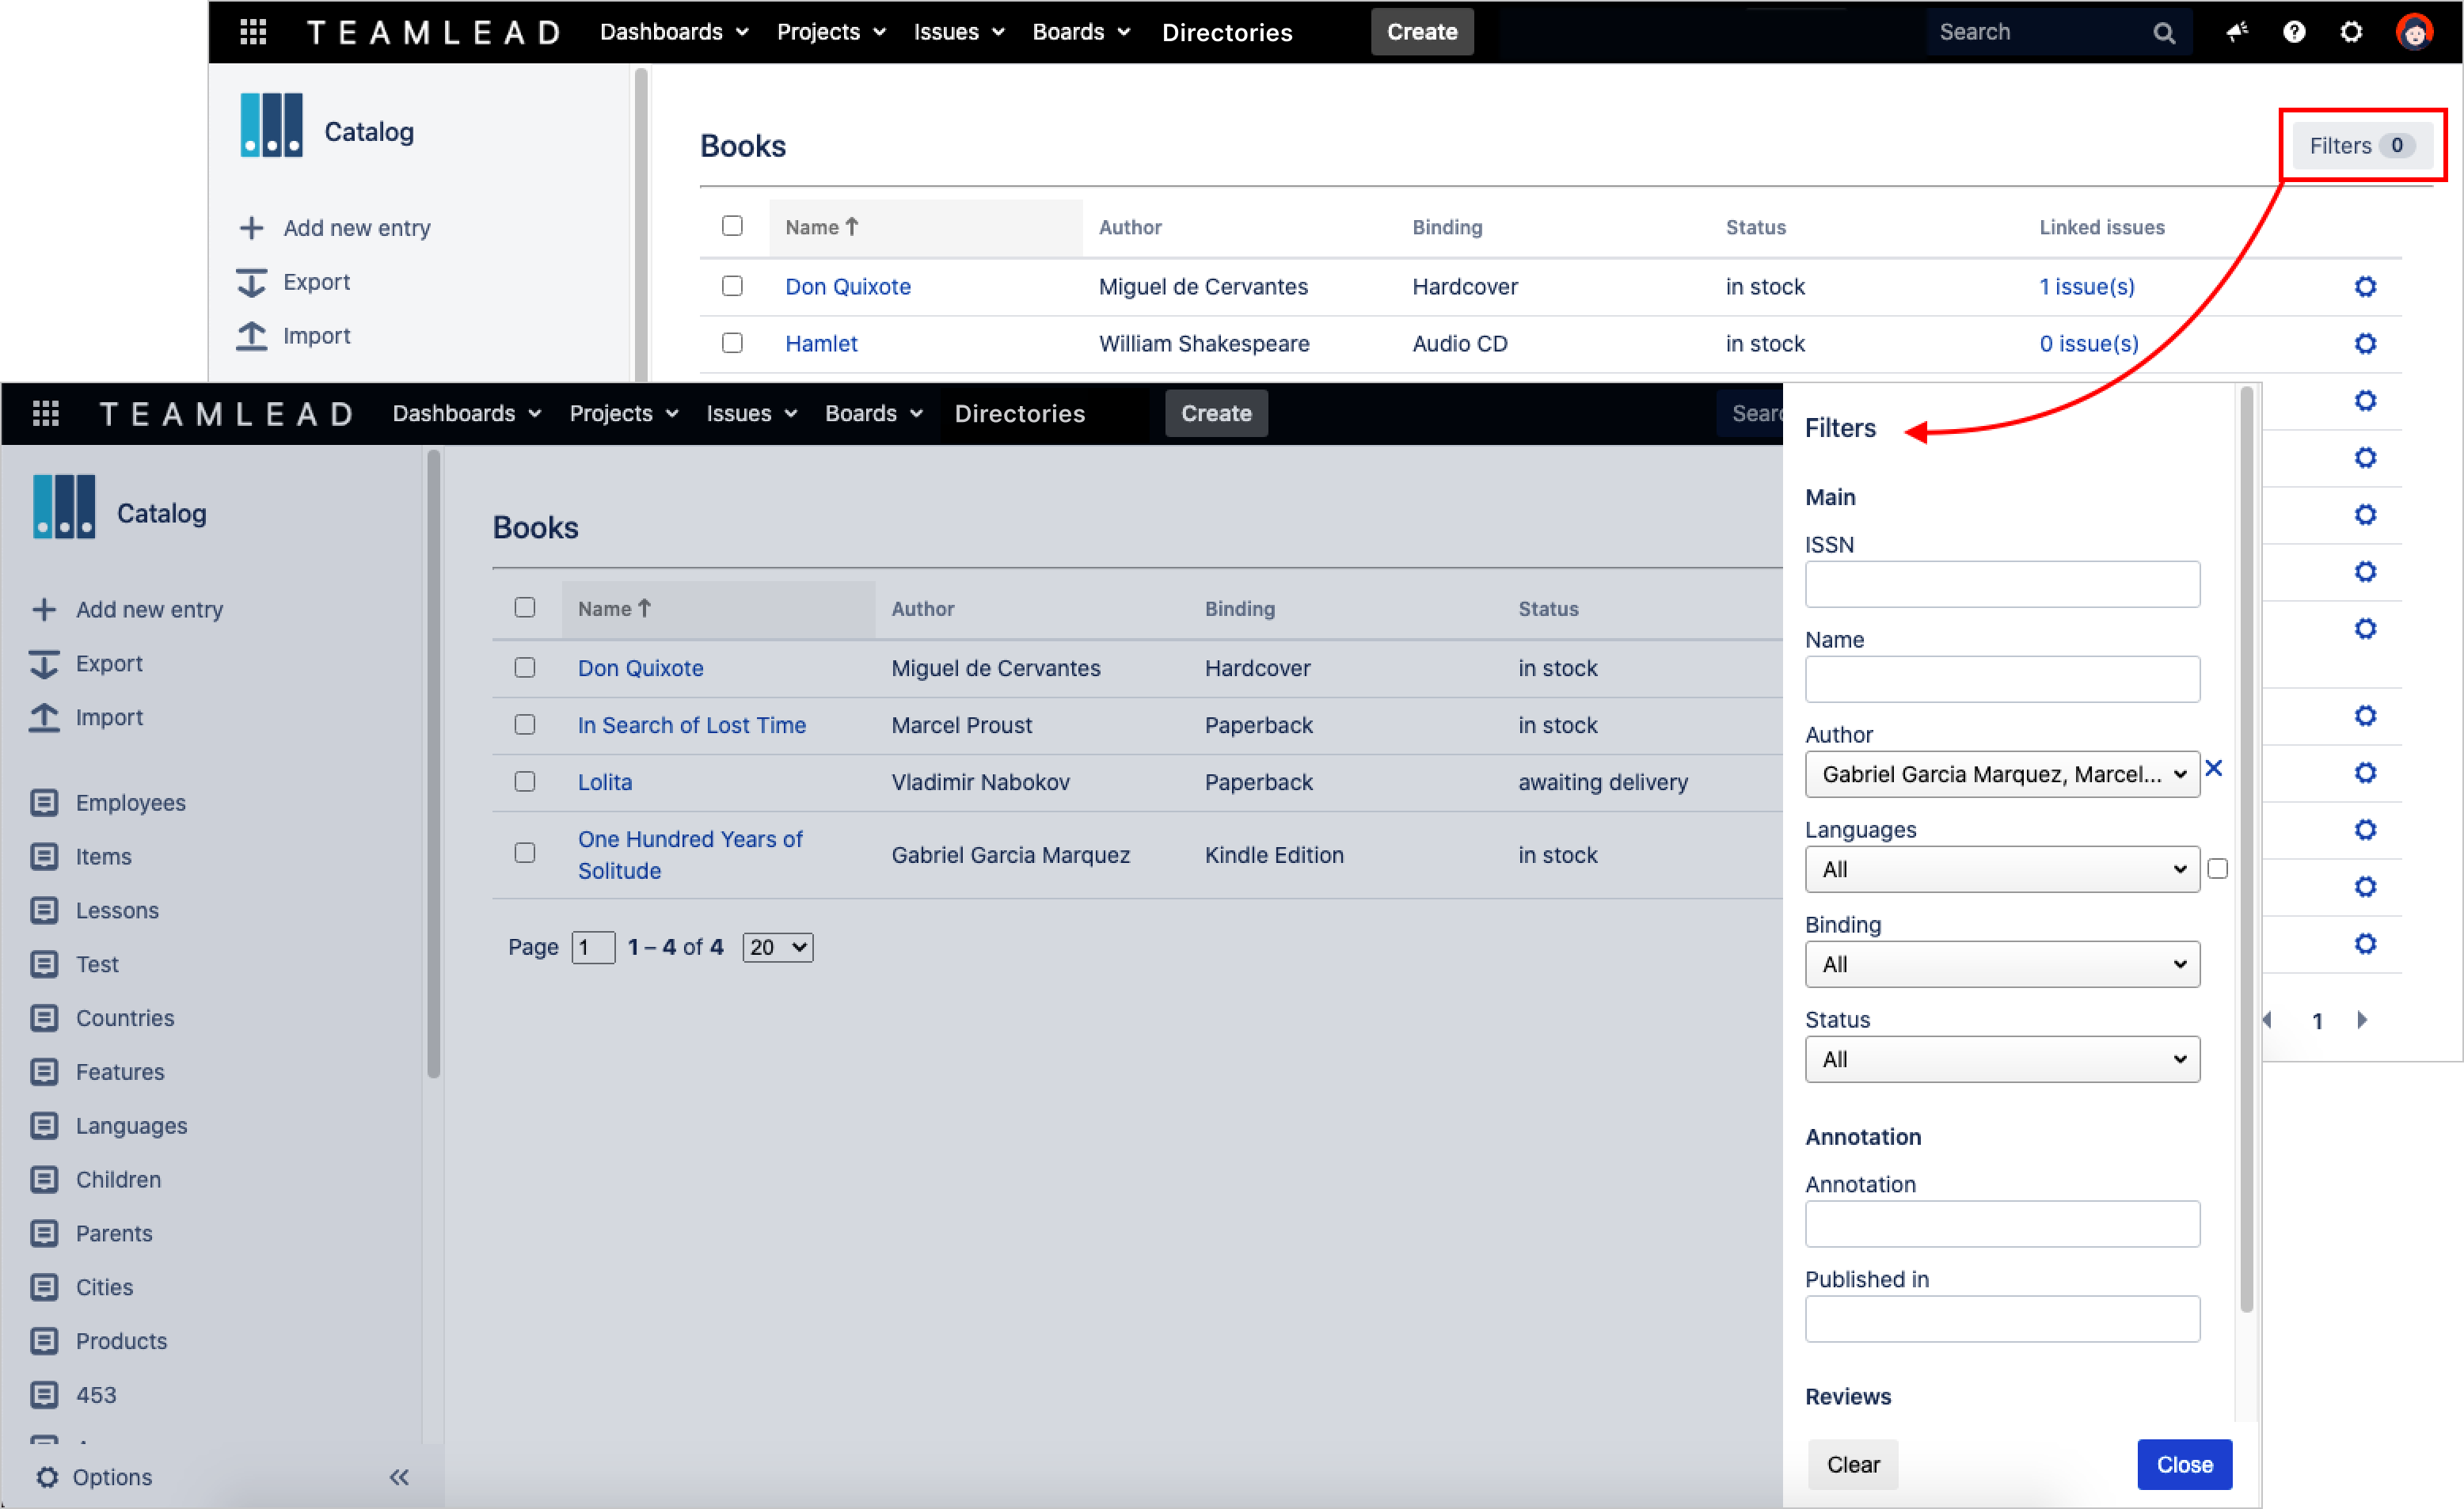
Task: Toggle the checkbox beside the Languages filter
Action: [x=2217, y=869]
